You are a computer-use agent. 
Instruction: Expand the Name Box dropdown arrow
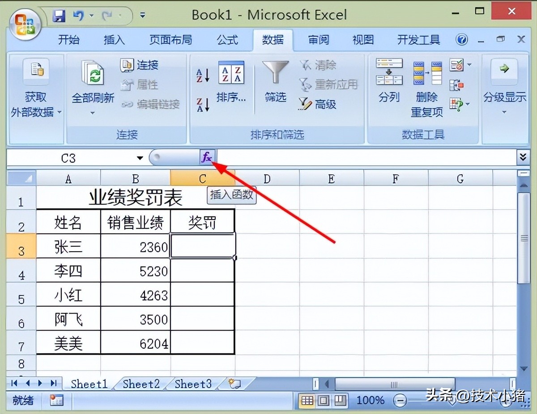click(140, 158)
